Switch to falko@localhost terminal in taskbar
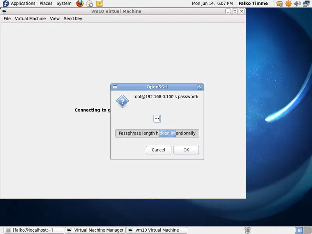312x234 pixels. (x=34, y=230)
